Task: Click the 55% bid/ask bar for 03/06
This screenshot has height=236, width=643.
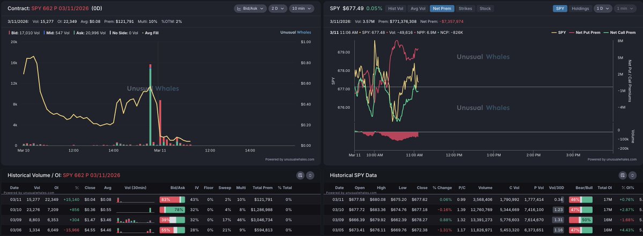Action: point(172,230)
